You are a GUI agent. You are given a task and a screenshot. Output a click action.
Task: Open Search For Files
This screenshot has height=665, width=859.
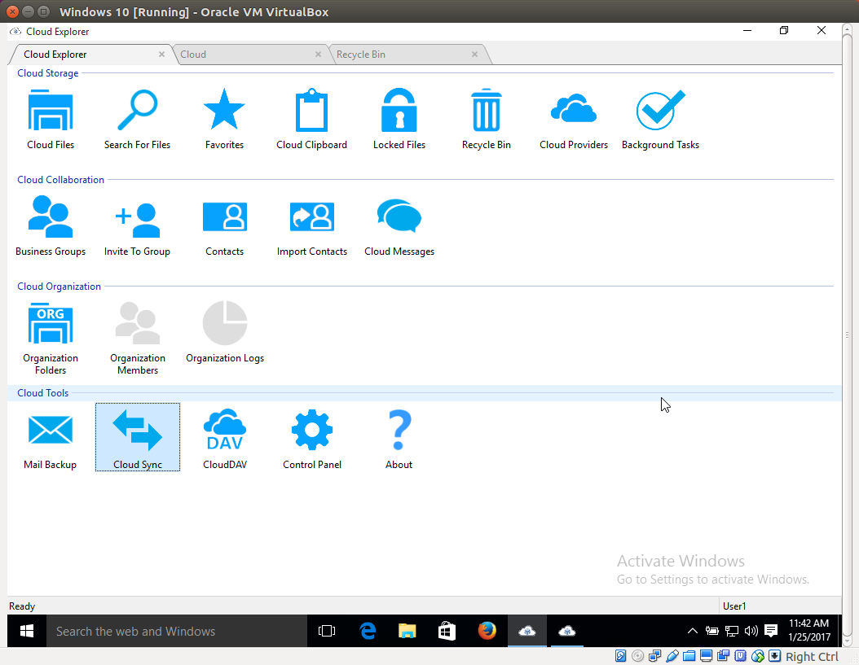pos(137,119)
